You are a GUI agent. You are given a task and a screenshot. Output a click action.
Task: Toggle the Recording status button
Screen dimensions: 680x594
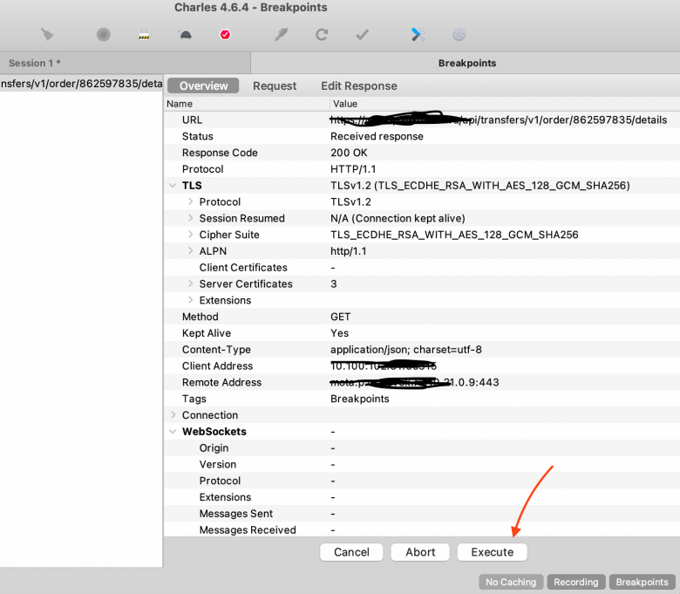pos(576,582)
